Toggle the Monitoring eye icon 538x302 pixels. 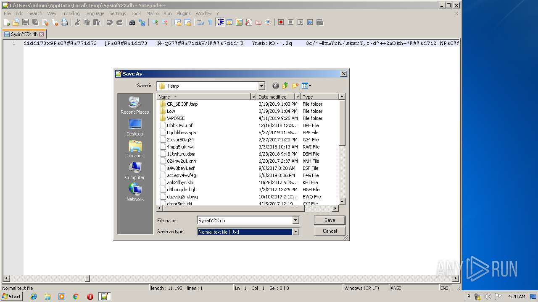tap(268, 22)
